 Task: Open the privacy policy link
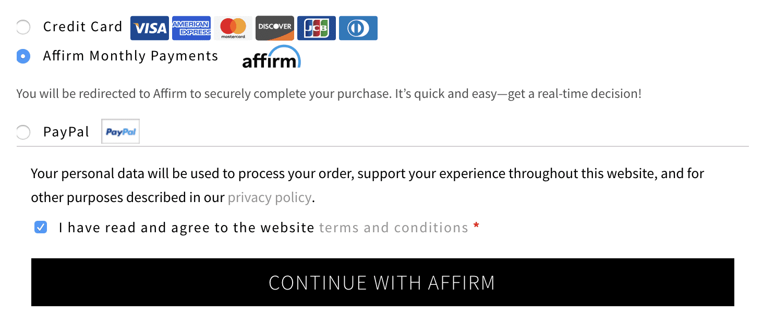point(270,198)
